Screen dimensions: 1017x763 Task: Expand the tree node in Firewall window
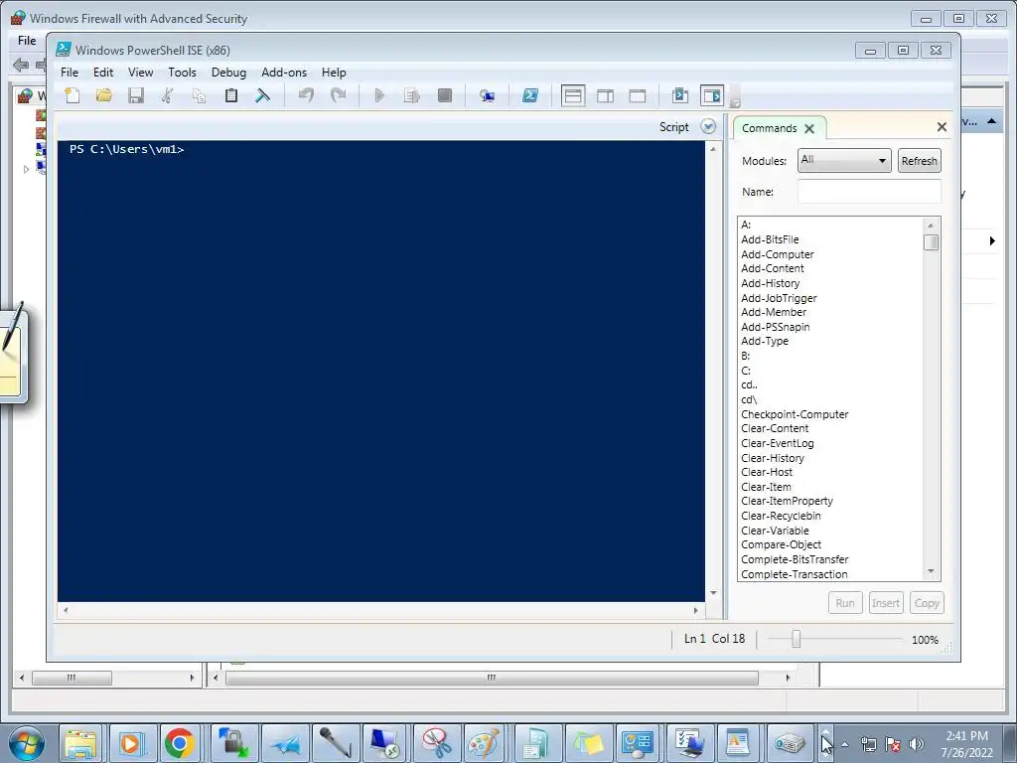pos(26,169)
